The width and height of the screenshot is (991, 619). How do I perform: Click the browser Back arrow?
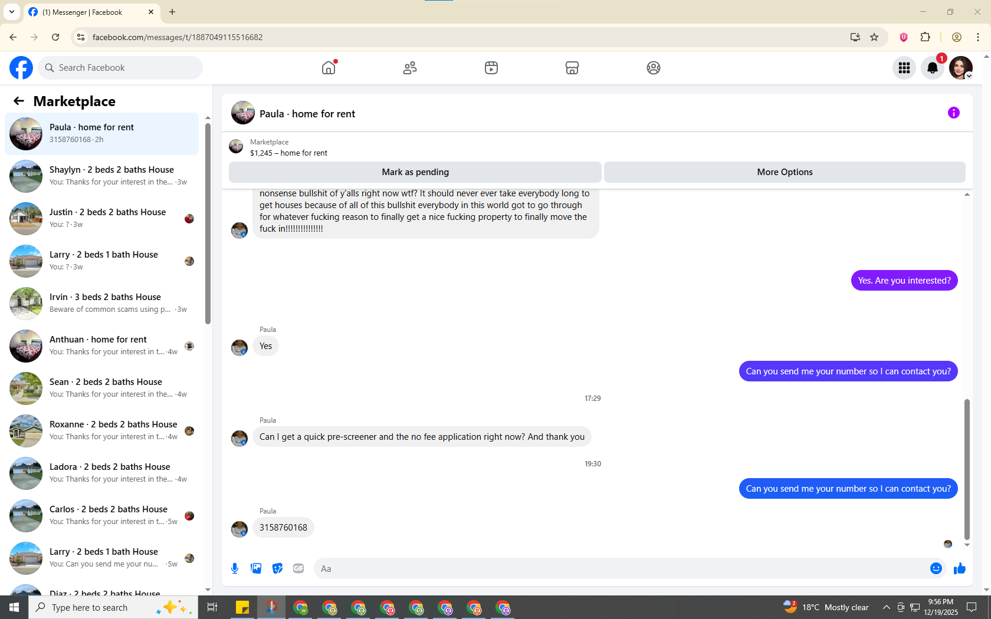(x=13, y=37)
